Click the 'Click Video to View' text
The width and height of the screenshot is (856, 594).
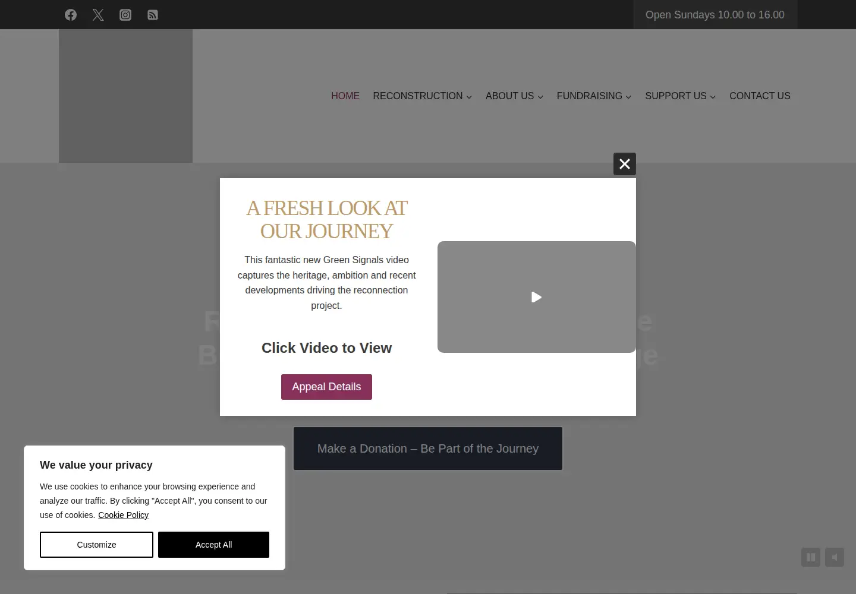point(326,348)
